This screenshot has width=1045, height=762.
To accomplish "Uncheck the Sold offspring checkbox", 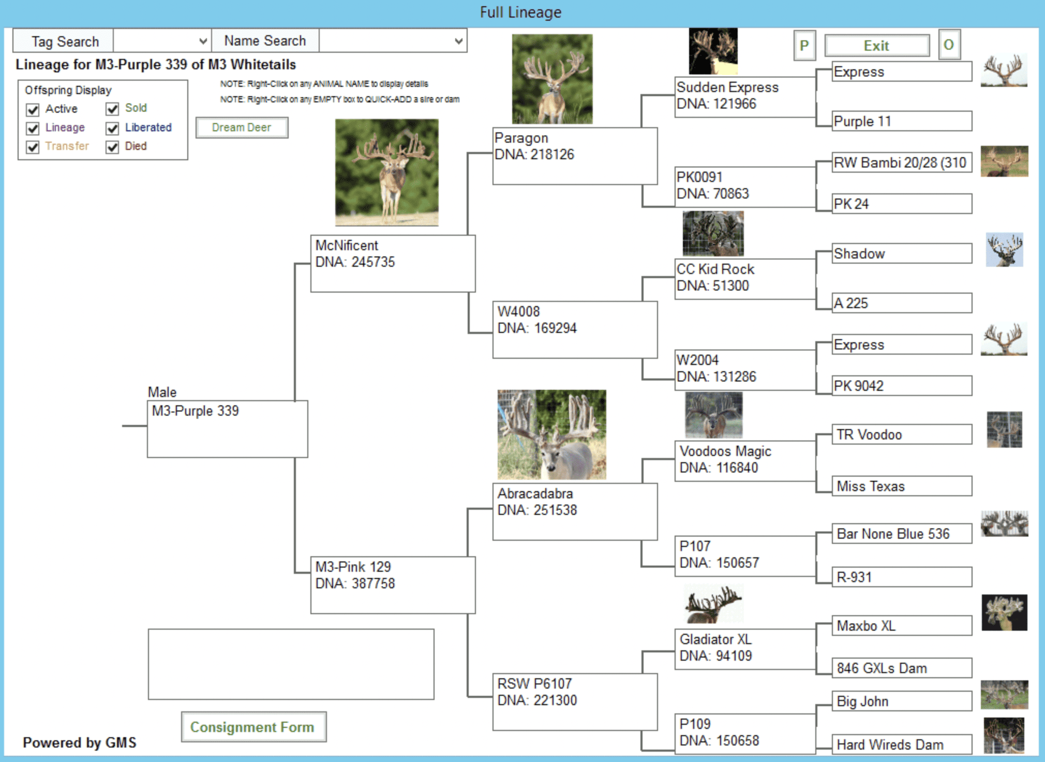I will 112,109.
